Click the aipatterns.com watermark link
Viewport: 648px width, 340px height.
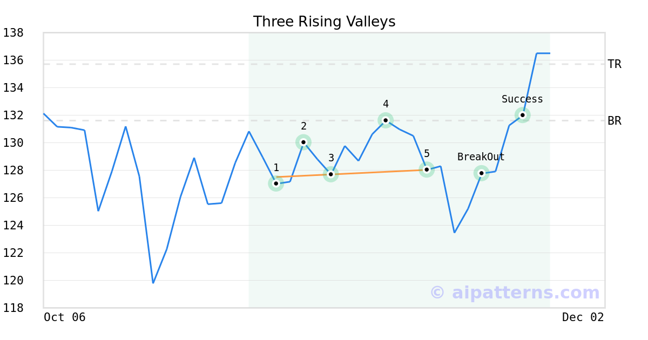coord(515,293)
